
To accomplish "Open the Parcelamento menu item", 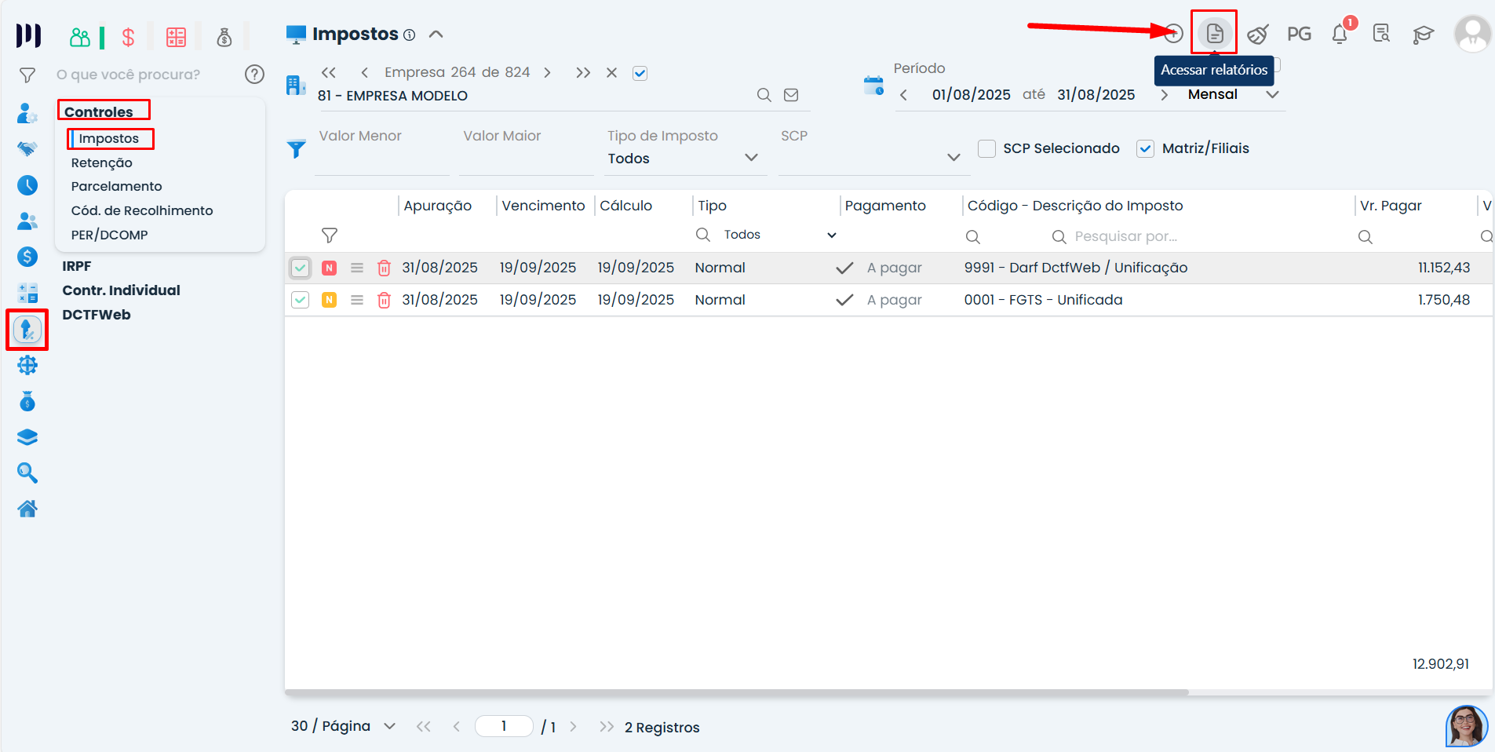I will point(116,186).
